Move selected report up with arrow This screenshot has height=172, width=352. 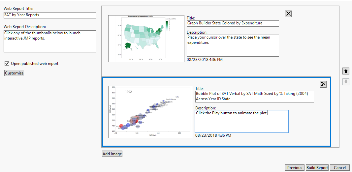point(346,71)
